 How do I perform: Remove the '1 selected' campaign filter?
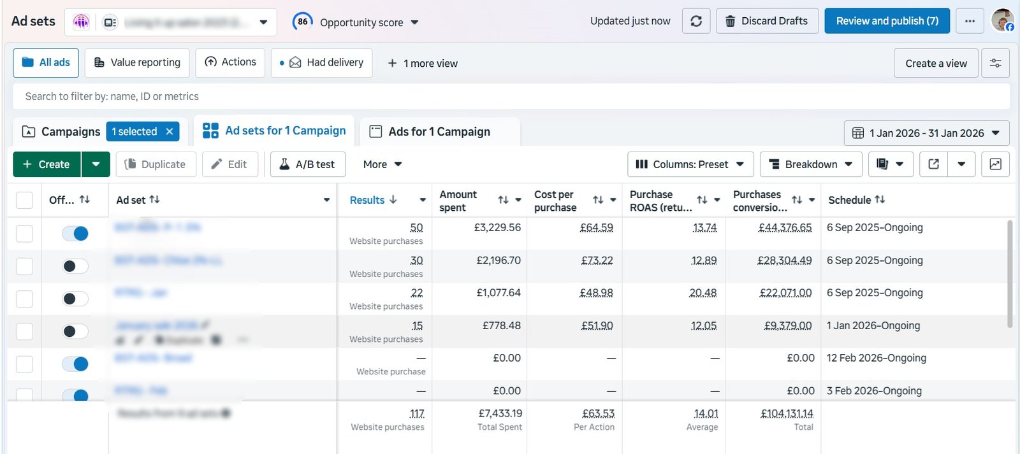point(170,132)
